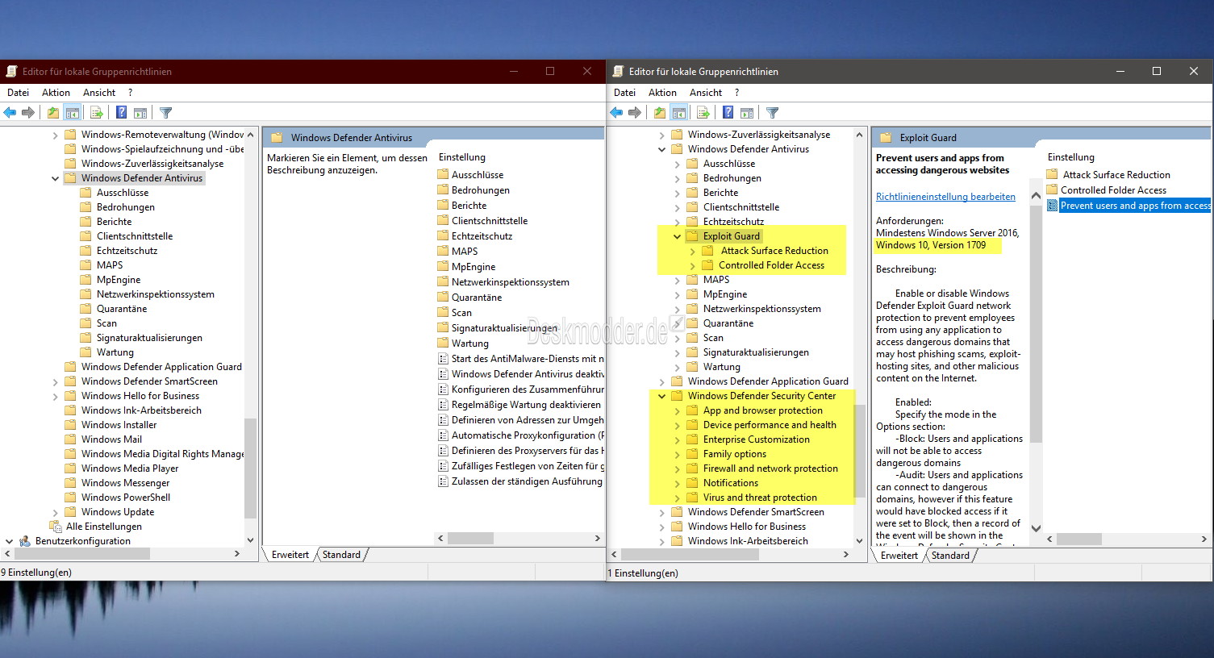1214x658 pixels.
Task: Click the Export List icon in right window
Action: 703,113
